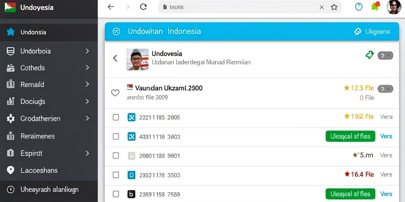Click the browser reload icon
Image resolution: width=405 pixels, height=202 pixels.
click(x=143, y=7)
